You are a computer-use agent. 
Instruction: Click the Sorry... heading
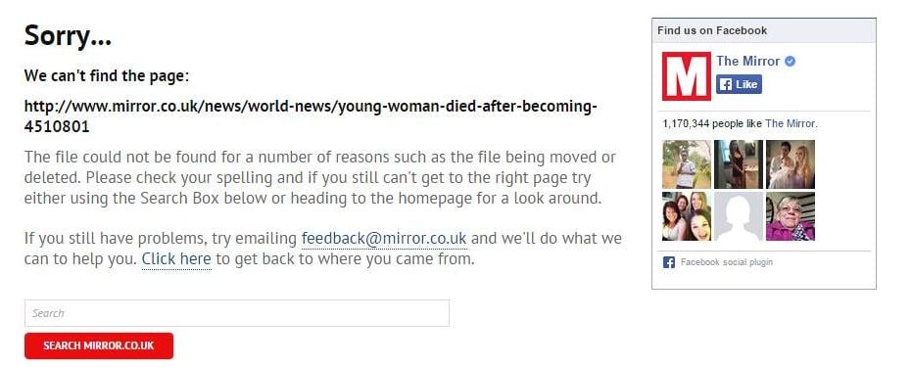pos(68,35)
